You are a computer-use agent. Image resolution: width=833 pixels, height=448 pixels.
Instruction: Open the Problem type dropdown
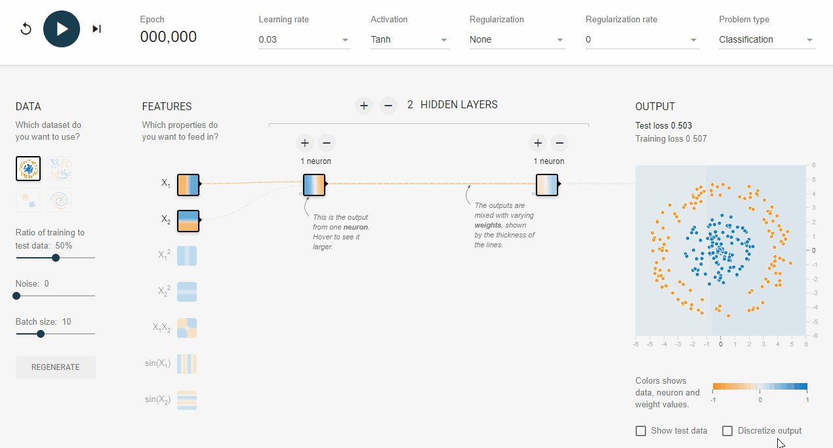pyautogui.click(x=766, y=40)
